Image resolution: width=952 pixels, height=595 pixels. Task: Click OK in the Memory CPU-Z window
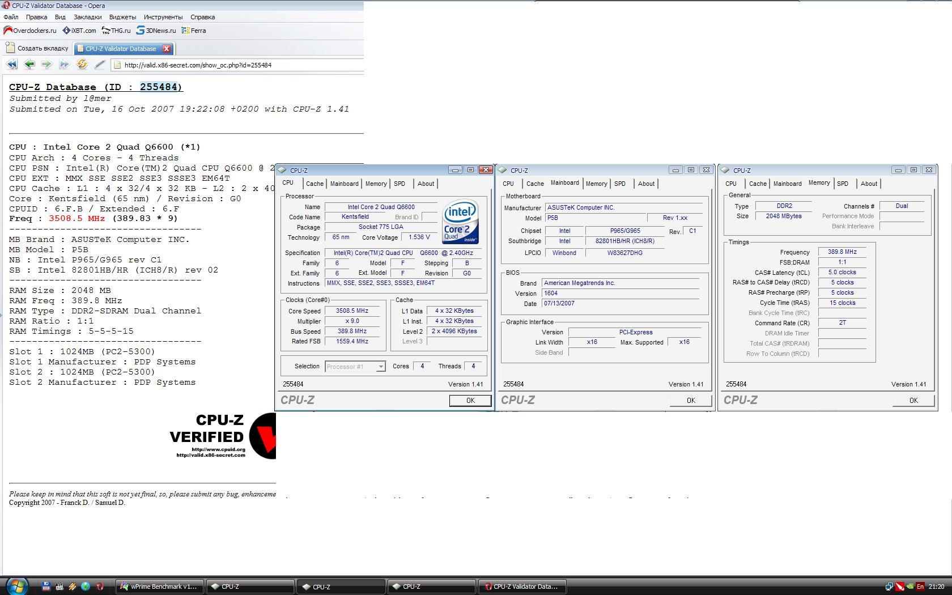pos(913,401)
